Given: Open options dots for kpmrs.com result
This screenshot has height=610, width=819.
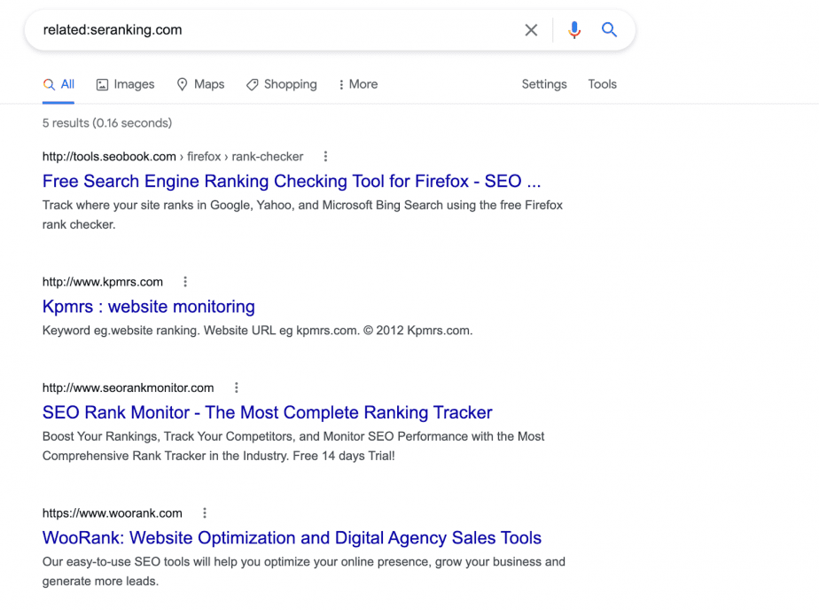Looking at the screenshot, I should tap(185, 281).
